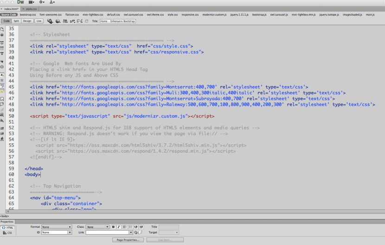Edit the document Title field

pyautogui.click(x=118, y=21)
